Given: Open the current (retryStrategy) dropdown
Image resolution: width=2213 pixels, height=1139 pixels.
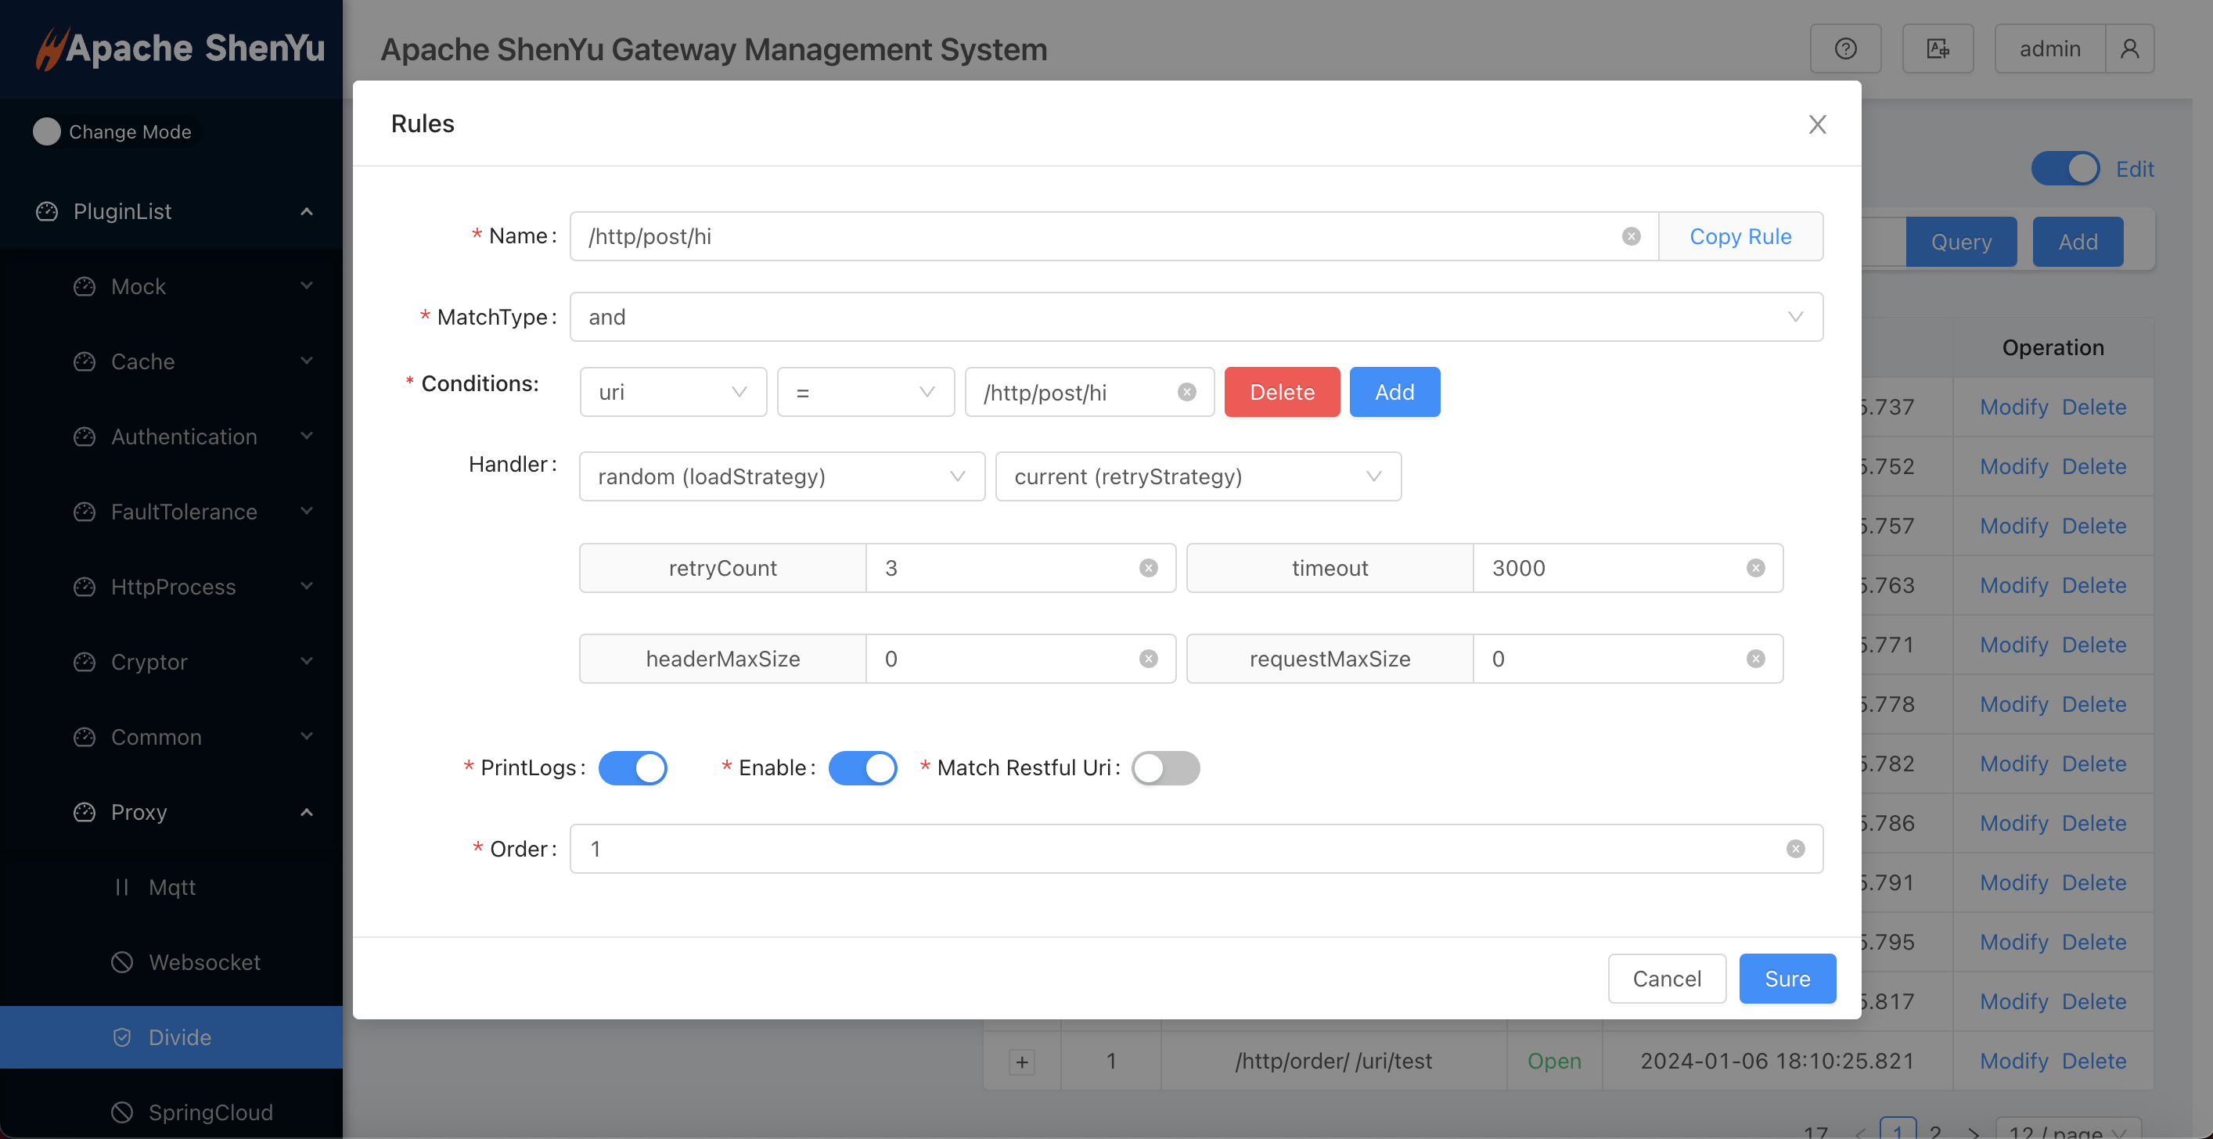Looking at the screenshot, I should click(x=1197, y=476).
